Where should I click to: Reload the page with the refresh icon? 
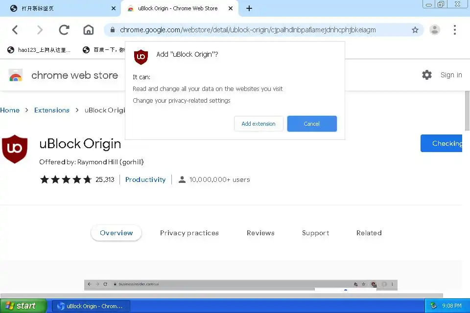pyautogui.click(x=64, y=30)
